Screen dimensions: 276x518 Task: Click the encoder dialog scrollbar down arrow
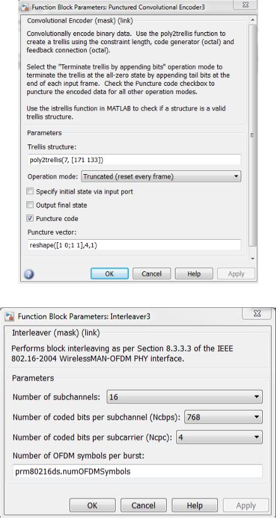pyautogui.click(x=252, y=258)
